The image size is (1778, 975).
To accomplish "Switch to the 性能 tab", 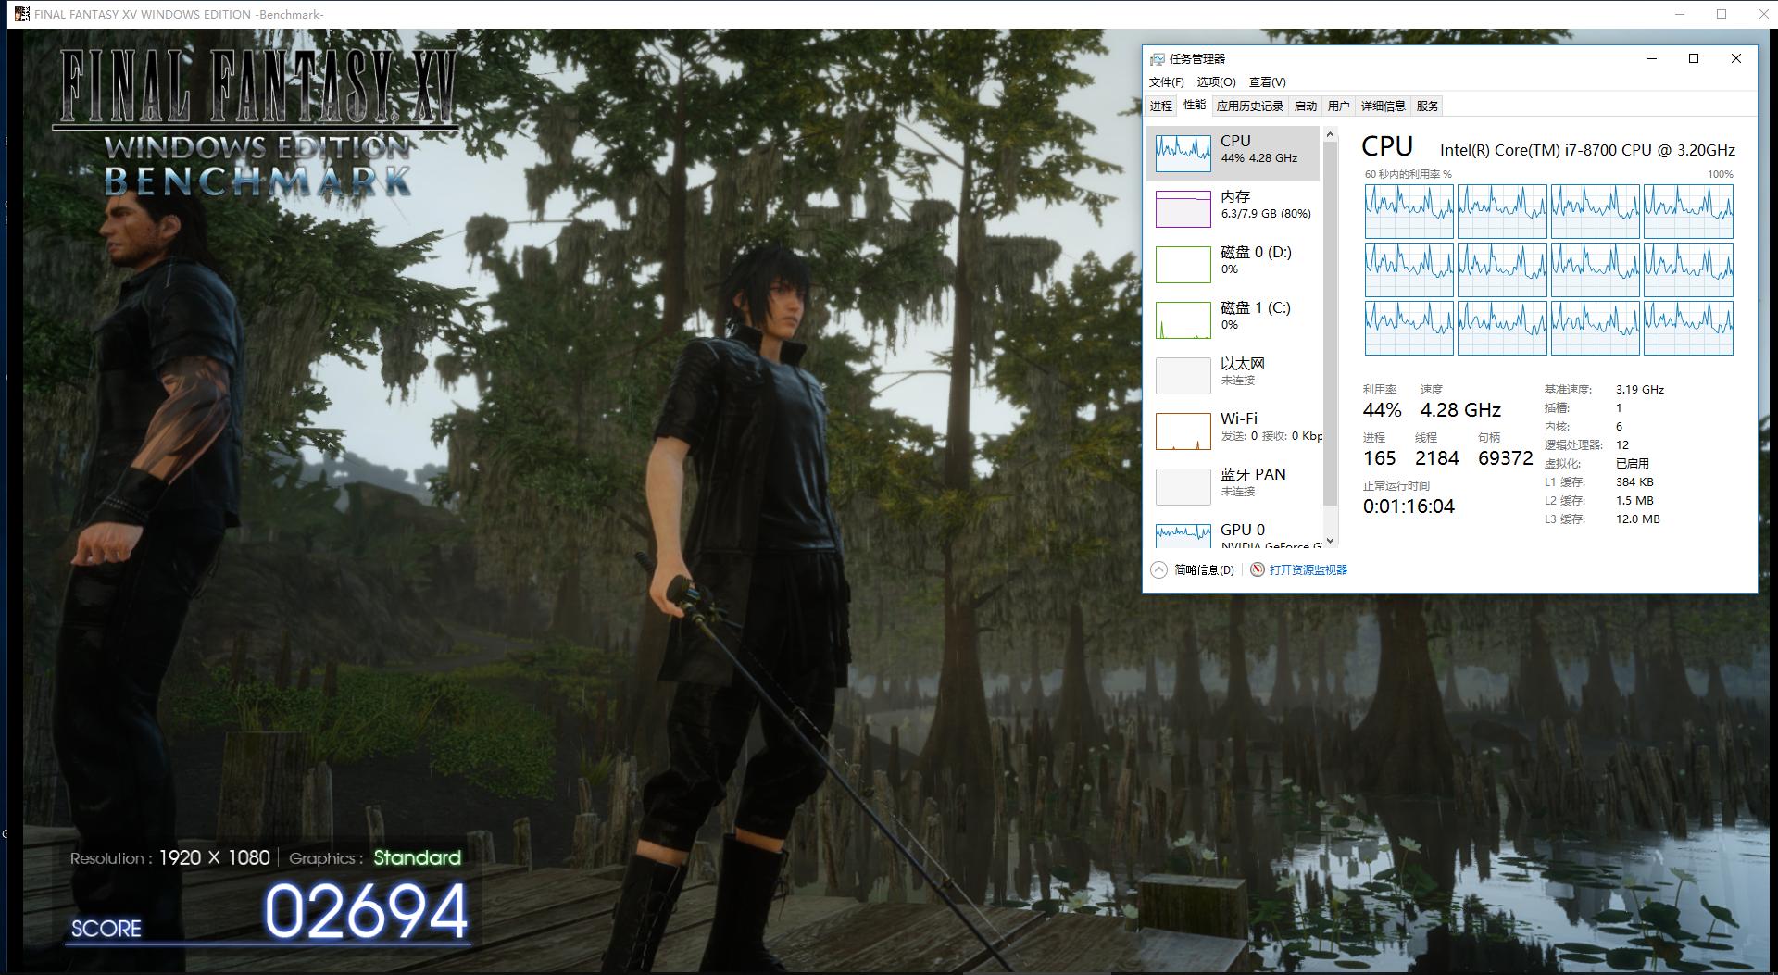I will [x=1195, y=105].
